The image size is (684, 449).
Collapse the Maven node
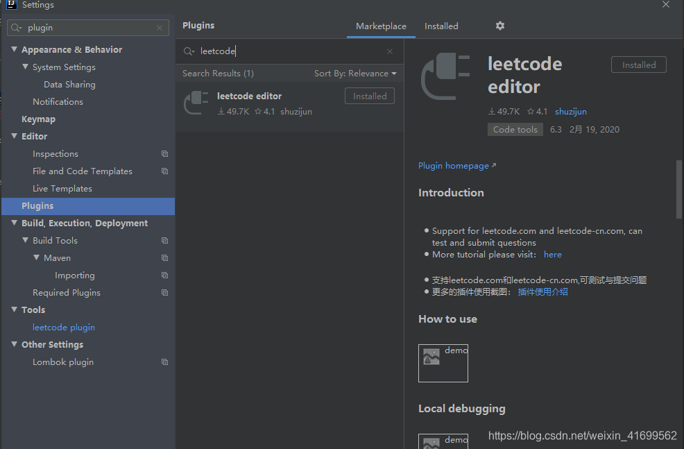[x=36, y=258]
